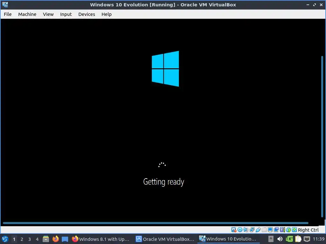This screenshot has height=244, width=326.
Task: Select Windows 10 Evolutio... taskbar entry
Action: point(228,239)
